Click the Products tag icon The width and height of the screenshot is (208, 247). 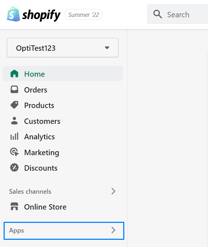click(x=14, y=105)
